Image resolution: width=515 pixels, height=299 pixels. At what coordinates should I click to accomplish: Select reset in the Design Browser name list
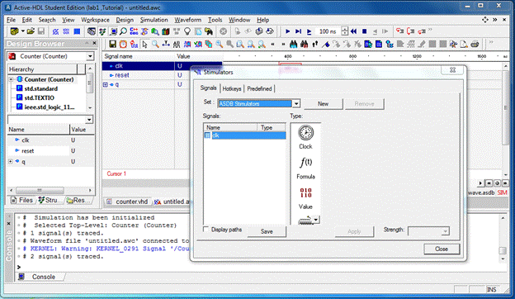click(x=27, y=151)
